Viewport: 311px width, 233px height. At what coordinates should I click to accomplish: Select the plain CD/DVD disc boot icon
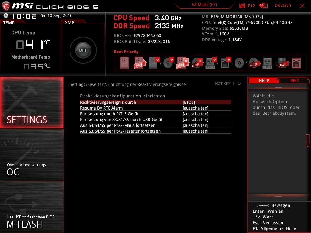(x=239, y=63)
